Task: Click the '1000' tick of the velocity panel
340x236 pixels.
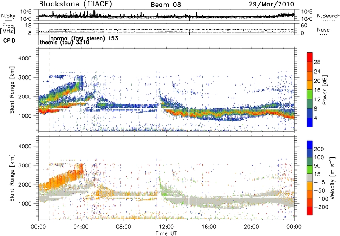Action: coord(25,204)
